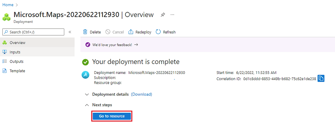Click the feedback rocket icon
The width and height of the screenshot is (335, 125).
(88, 45)
